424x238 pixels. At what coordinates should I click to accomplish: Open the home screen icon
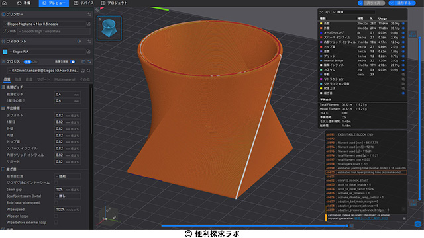[5, 3]
